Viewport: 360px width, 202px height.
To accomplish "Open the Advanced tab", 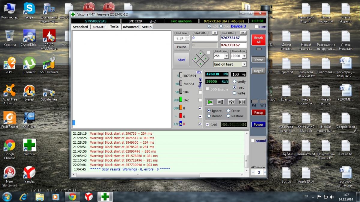I will tap(131, 27).
